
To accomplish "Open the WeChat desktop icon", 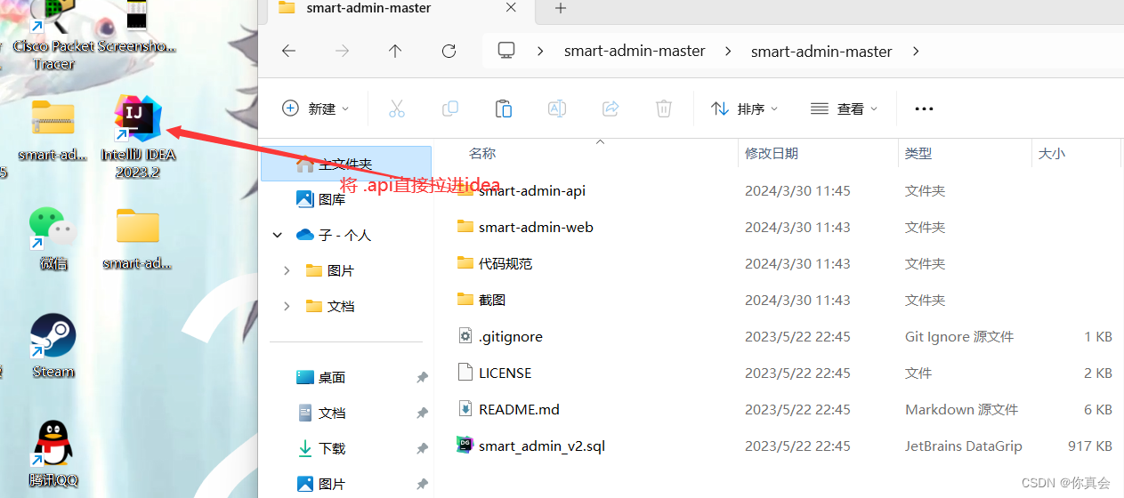I will pyautogui.click(x=53, y=237).
